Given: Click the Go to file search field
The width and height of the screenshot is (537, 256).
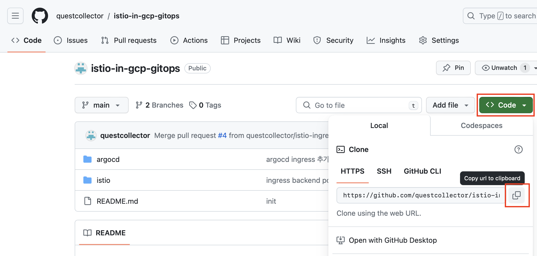Looking at the screenshot, I should click(358, 105).
